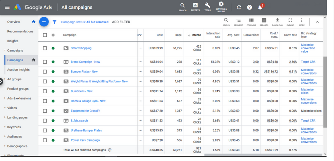
Task: Sort by the Interactions column header
Action: tap(194, 35)
